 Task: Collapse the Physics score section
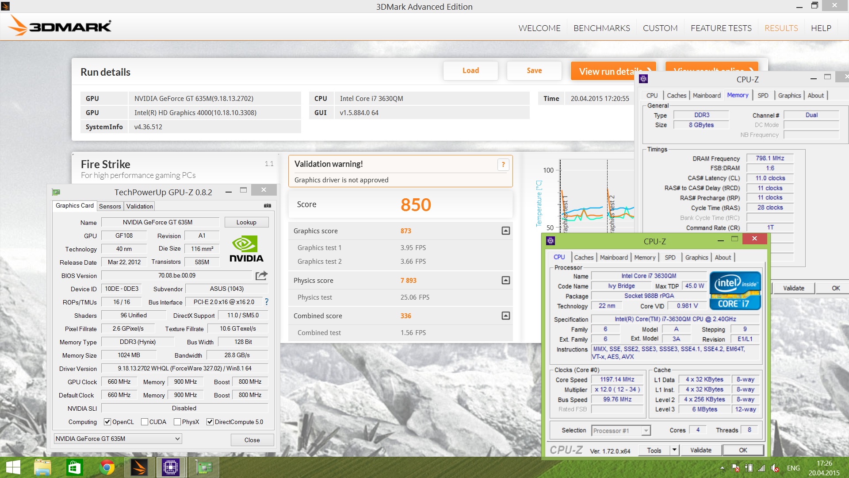click(x=506, y=280)
